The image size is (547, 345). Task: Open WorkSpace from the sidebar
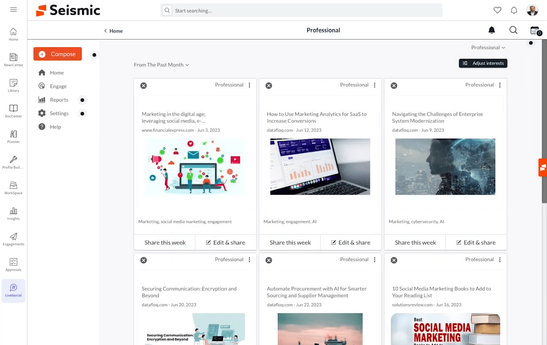click(x=13, y=188)
